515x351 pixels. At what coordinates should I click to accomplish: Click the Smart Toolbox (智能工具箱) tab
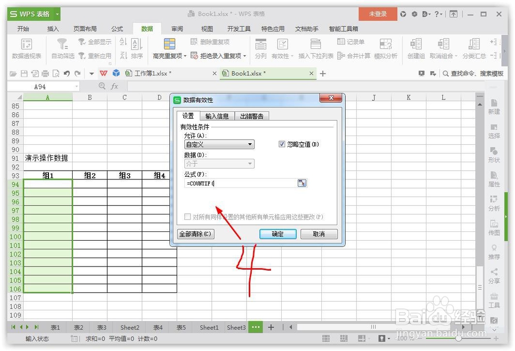click(x=344, y=29)
